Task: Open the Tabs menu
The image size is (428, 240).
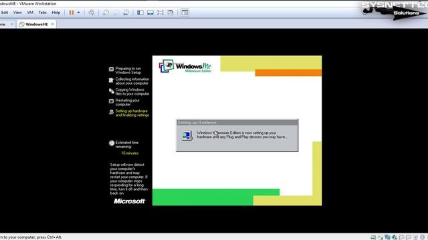Action: pyautogui.click(x=43, y=13)
